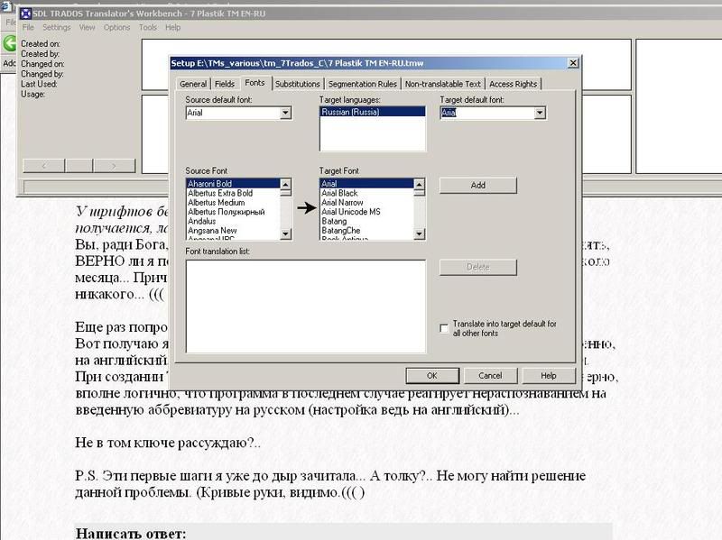Screen dimensions: 722x540
Task: Open the Options menu in Workbench
Action: click(117, 27)
